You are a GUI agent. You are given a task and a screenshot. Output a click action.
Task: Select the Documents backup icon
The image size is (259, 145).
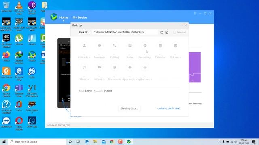115,67
